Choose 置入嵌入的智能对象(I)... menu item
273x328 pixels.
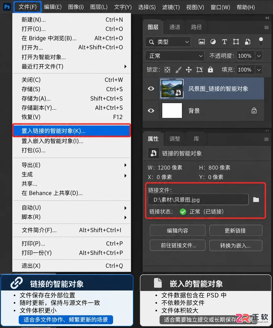72,141
